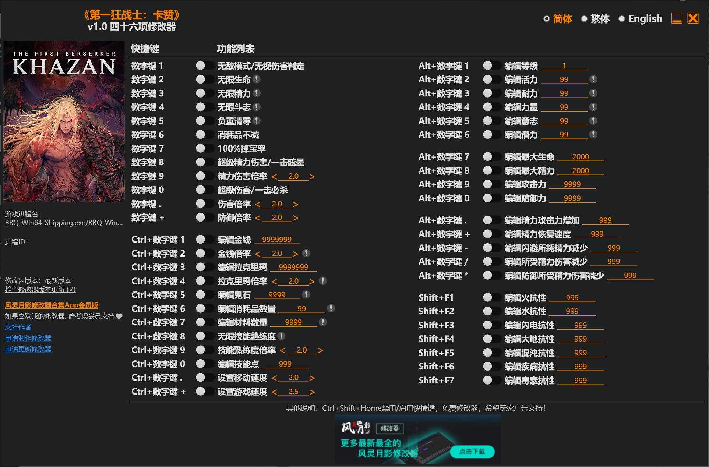Click the info icon beside 编辑力量

pos(593,107)
